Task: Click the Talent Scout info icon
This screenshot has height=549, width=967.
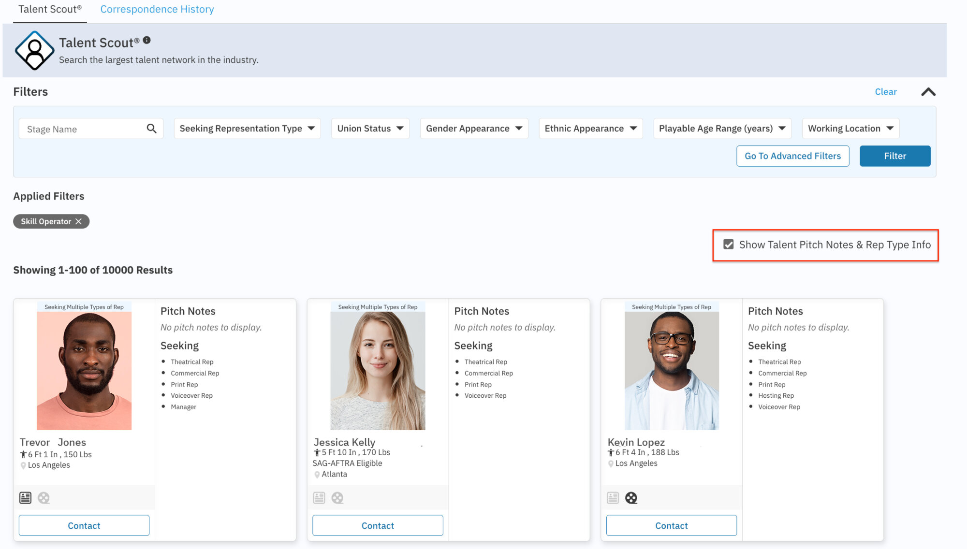Action: pos(147,41)
